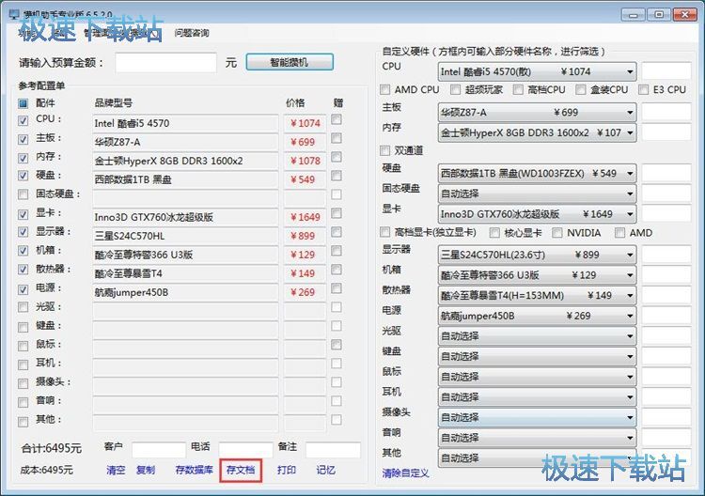The image size is (705, 496).
Task: Uncheck the 显示器： row checkbox
Action: coord(23,232)
